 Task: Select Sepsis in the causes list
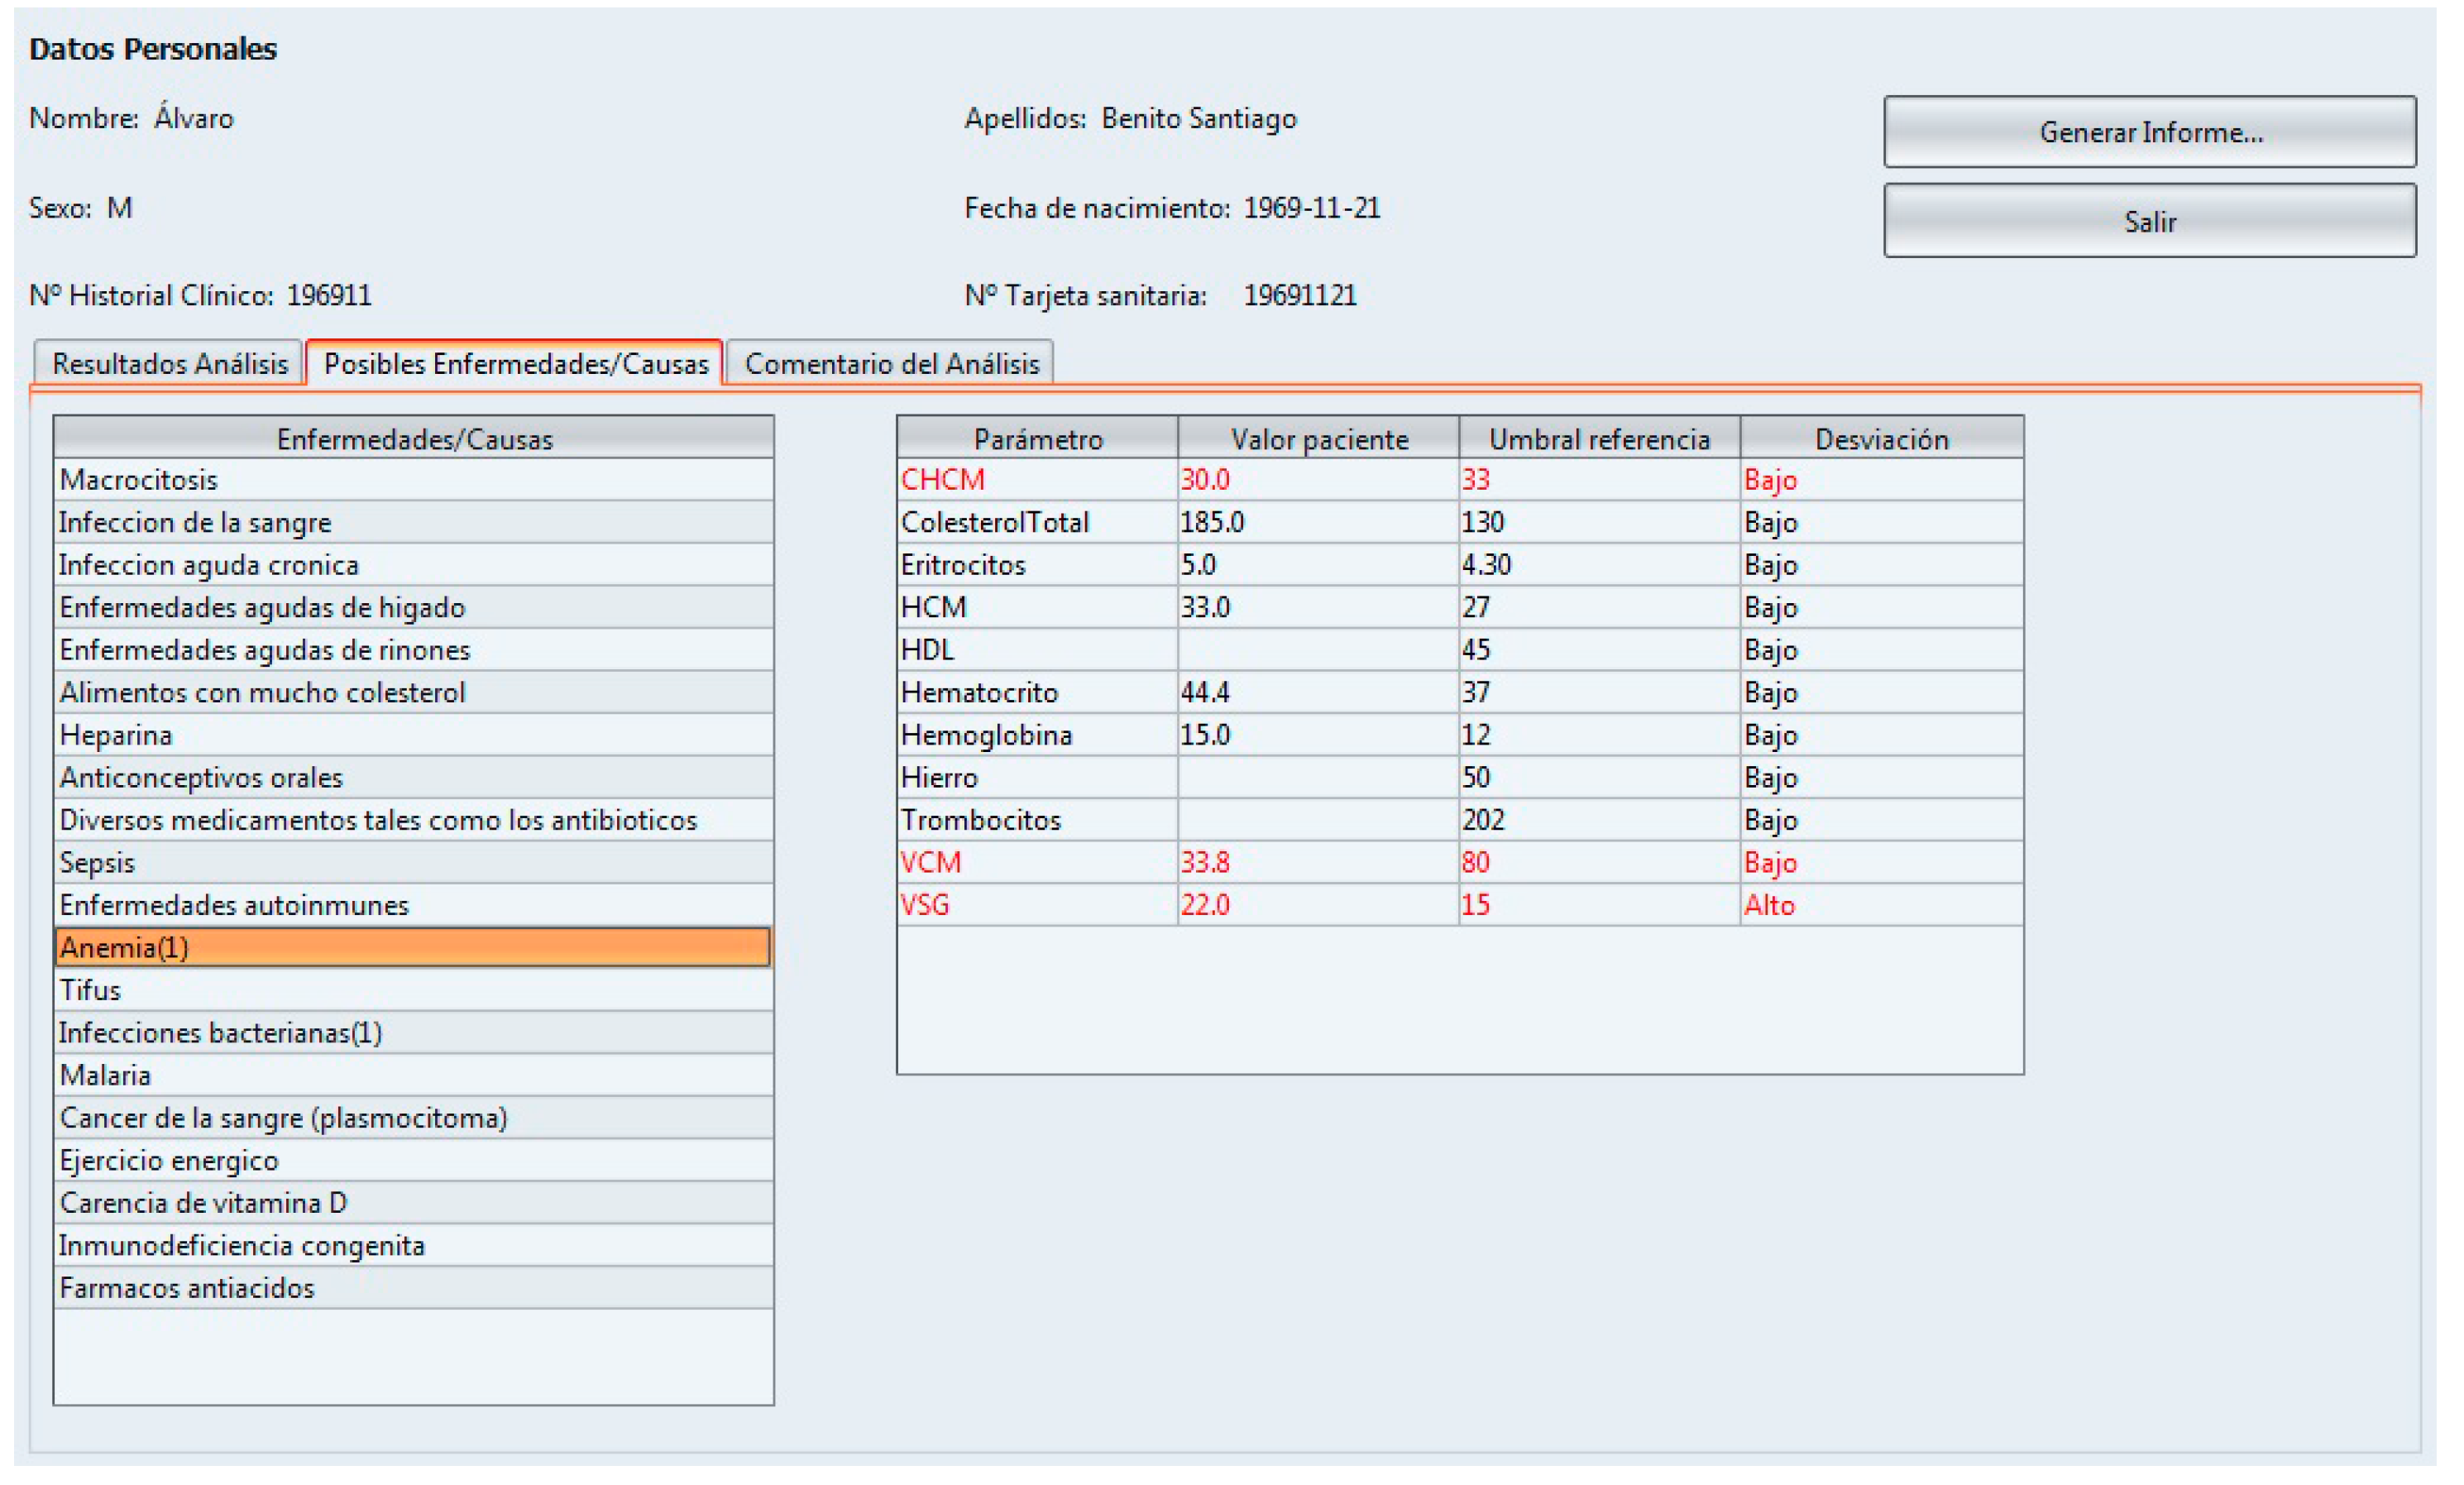(x=96, y=862)
